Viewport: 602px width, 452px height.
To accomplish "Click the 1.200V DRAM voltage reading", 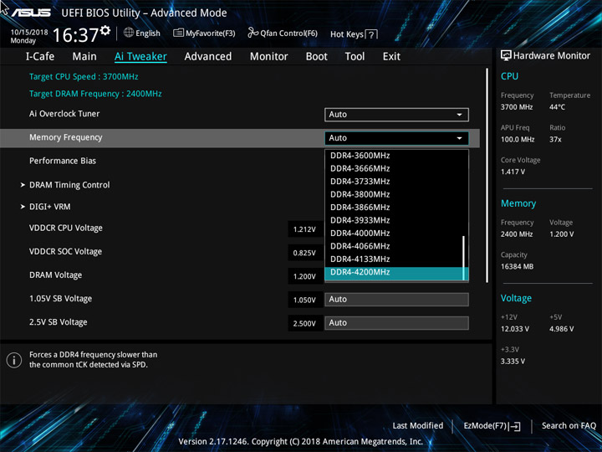I will point(304,276).
